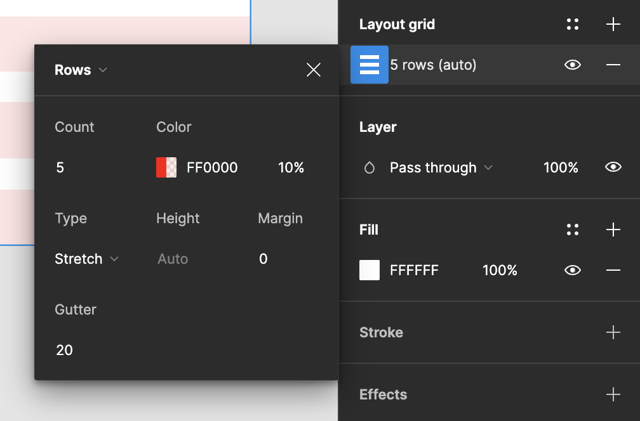Click the blend mode droplet icon

point(370,167)
